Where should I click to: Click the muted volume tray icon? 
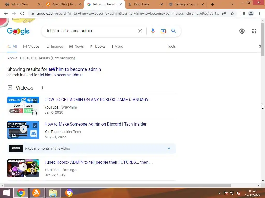(238, 193)
